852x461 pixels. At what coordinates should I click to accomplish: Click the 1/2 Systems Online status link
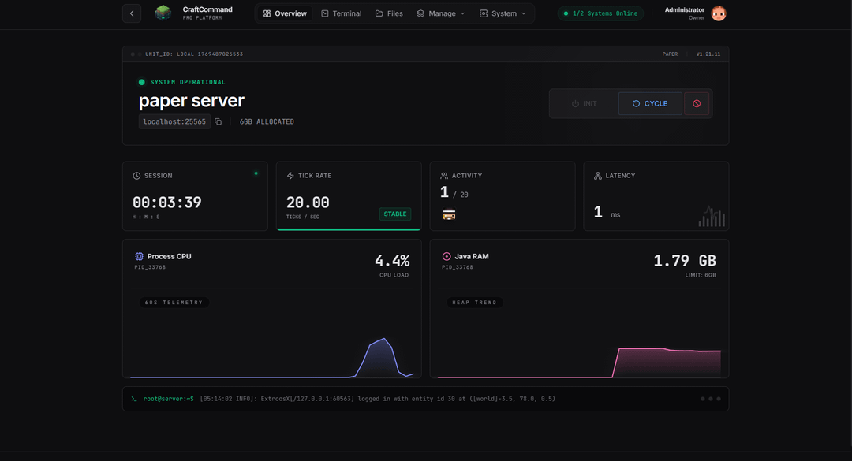pyautogui.click(x=600, y=13)
